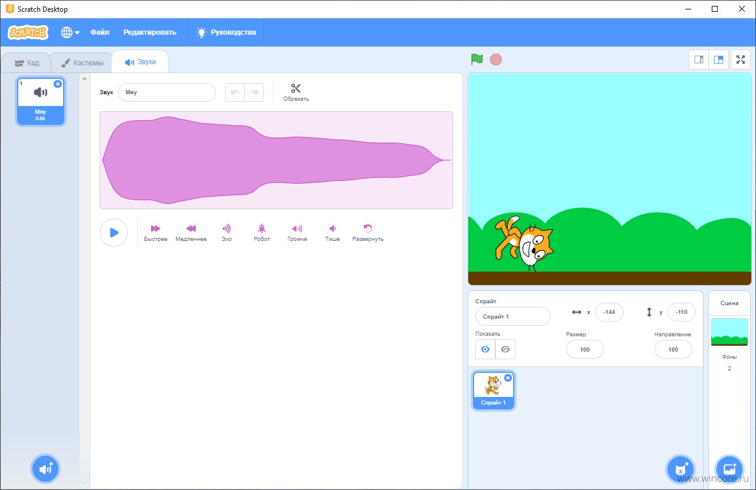Image resolution: width=756 pixels, height=490 pixels.
Task: Apply the Быстрее effect
Action: pyautogui.click(x=156, y=233)
